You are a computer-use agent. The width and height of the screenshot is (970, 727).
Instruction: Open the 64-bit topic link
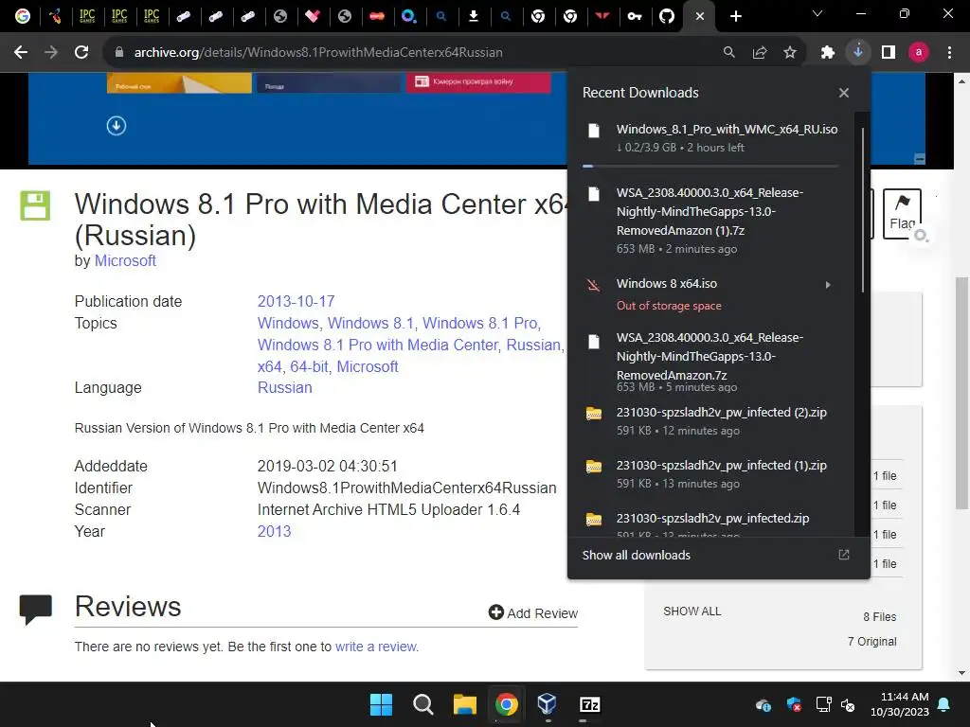coord(309,366)
